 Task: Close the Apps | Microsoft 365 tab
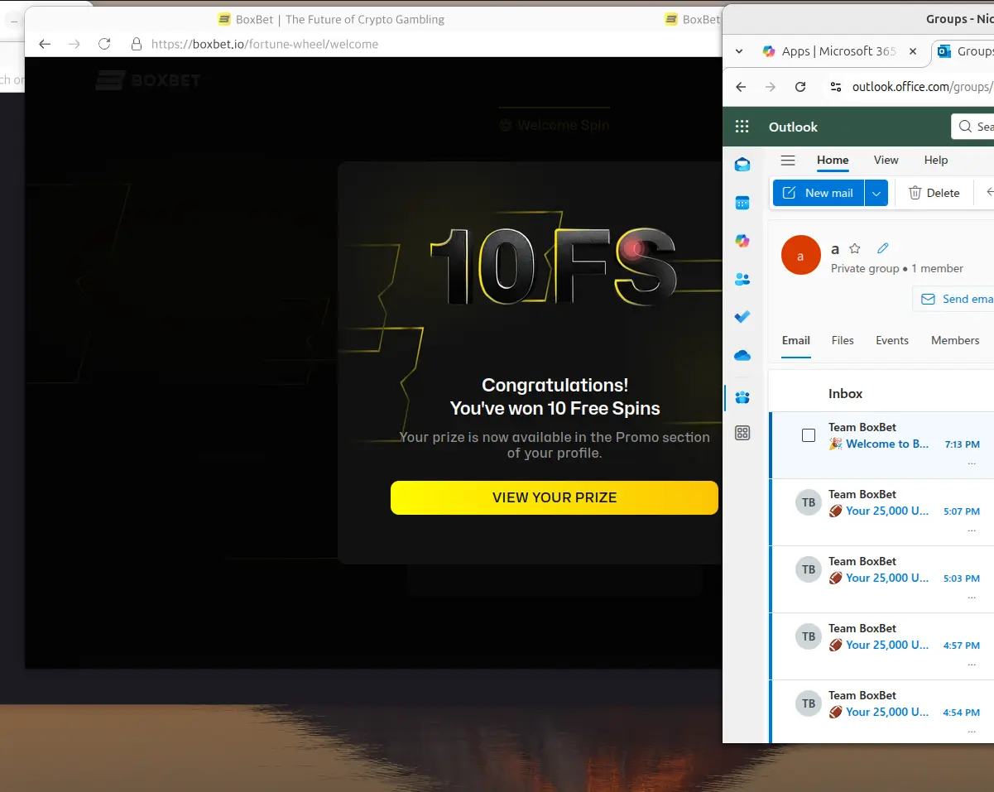913,51
